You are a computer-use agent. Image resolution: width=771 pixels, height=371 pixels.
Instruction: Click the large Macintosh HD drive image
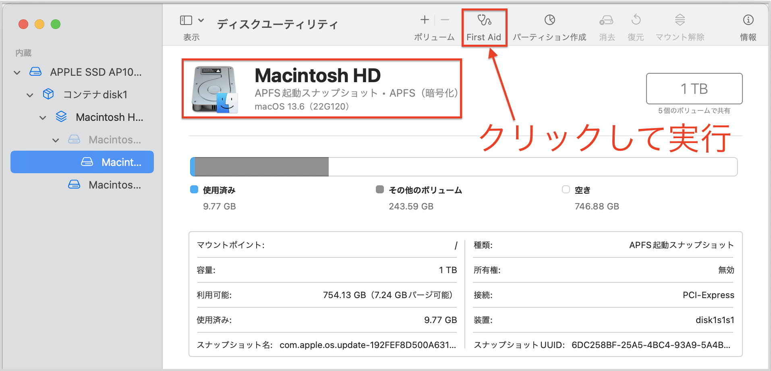pyautogui.click(x=215, y=89)
